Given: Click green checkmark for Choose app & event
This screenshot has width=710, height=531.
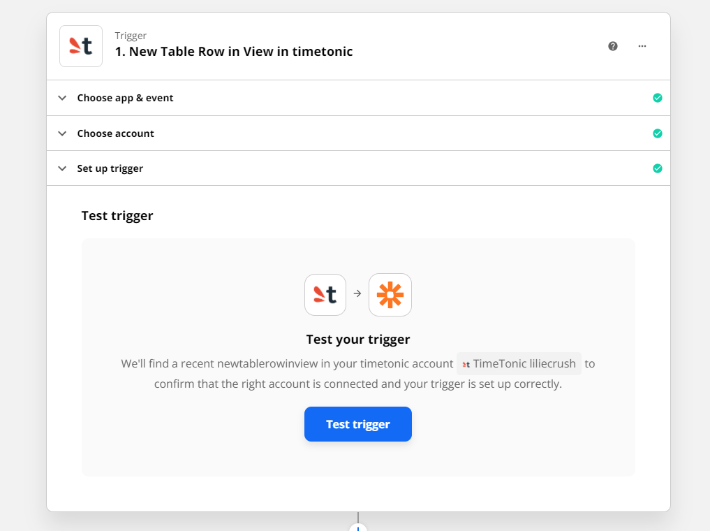Looking at the screenshot, I should 657,98.
